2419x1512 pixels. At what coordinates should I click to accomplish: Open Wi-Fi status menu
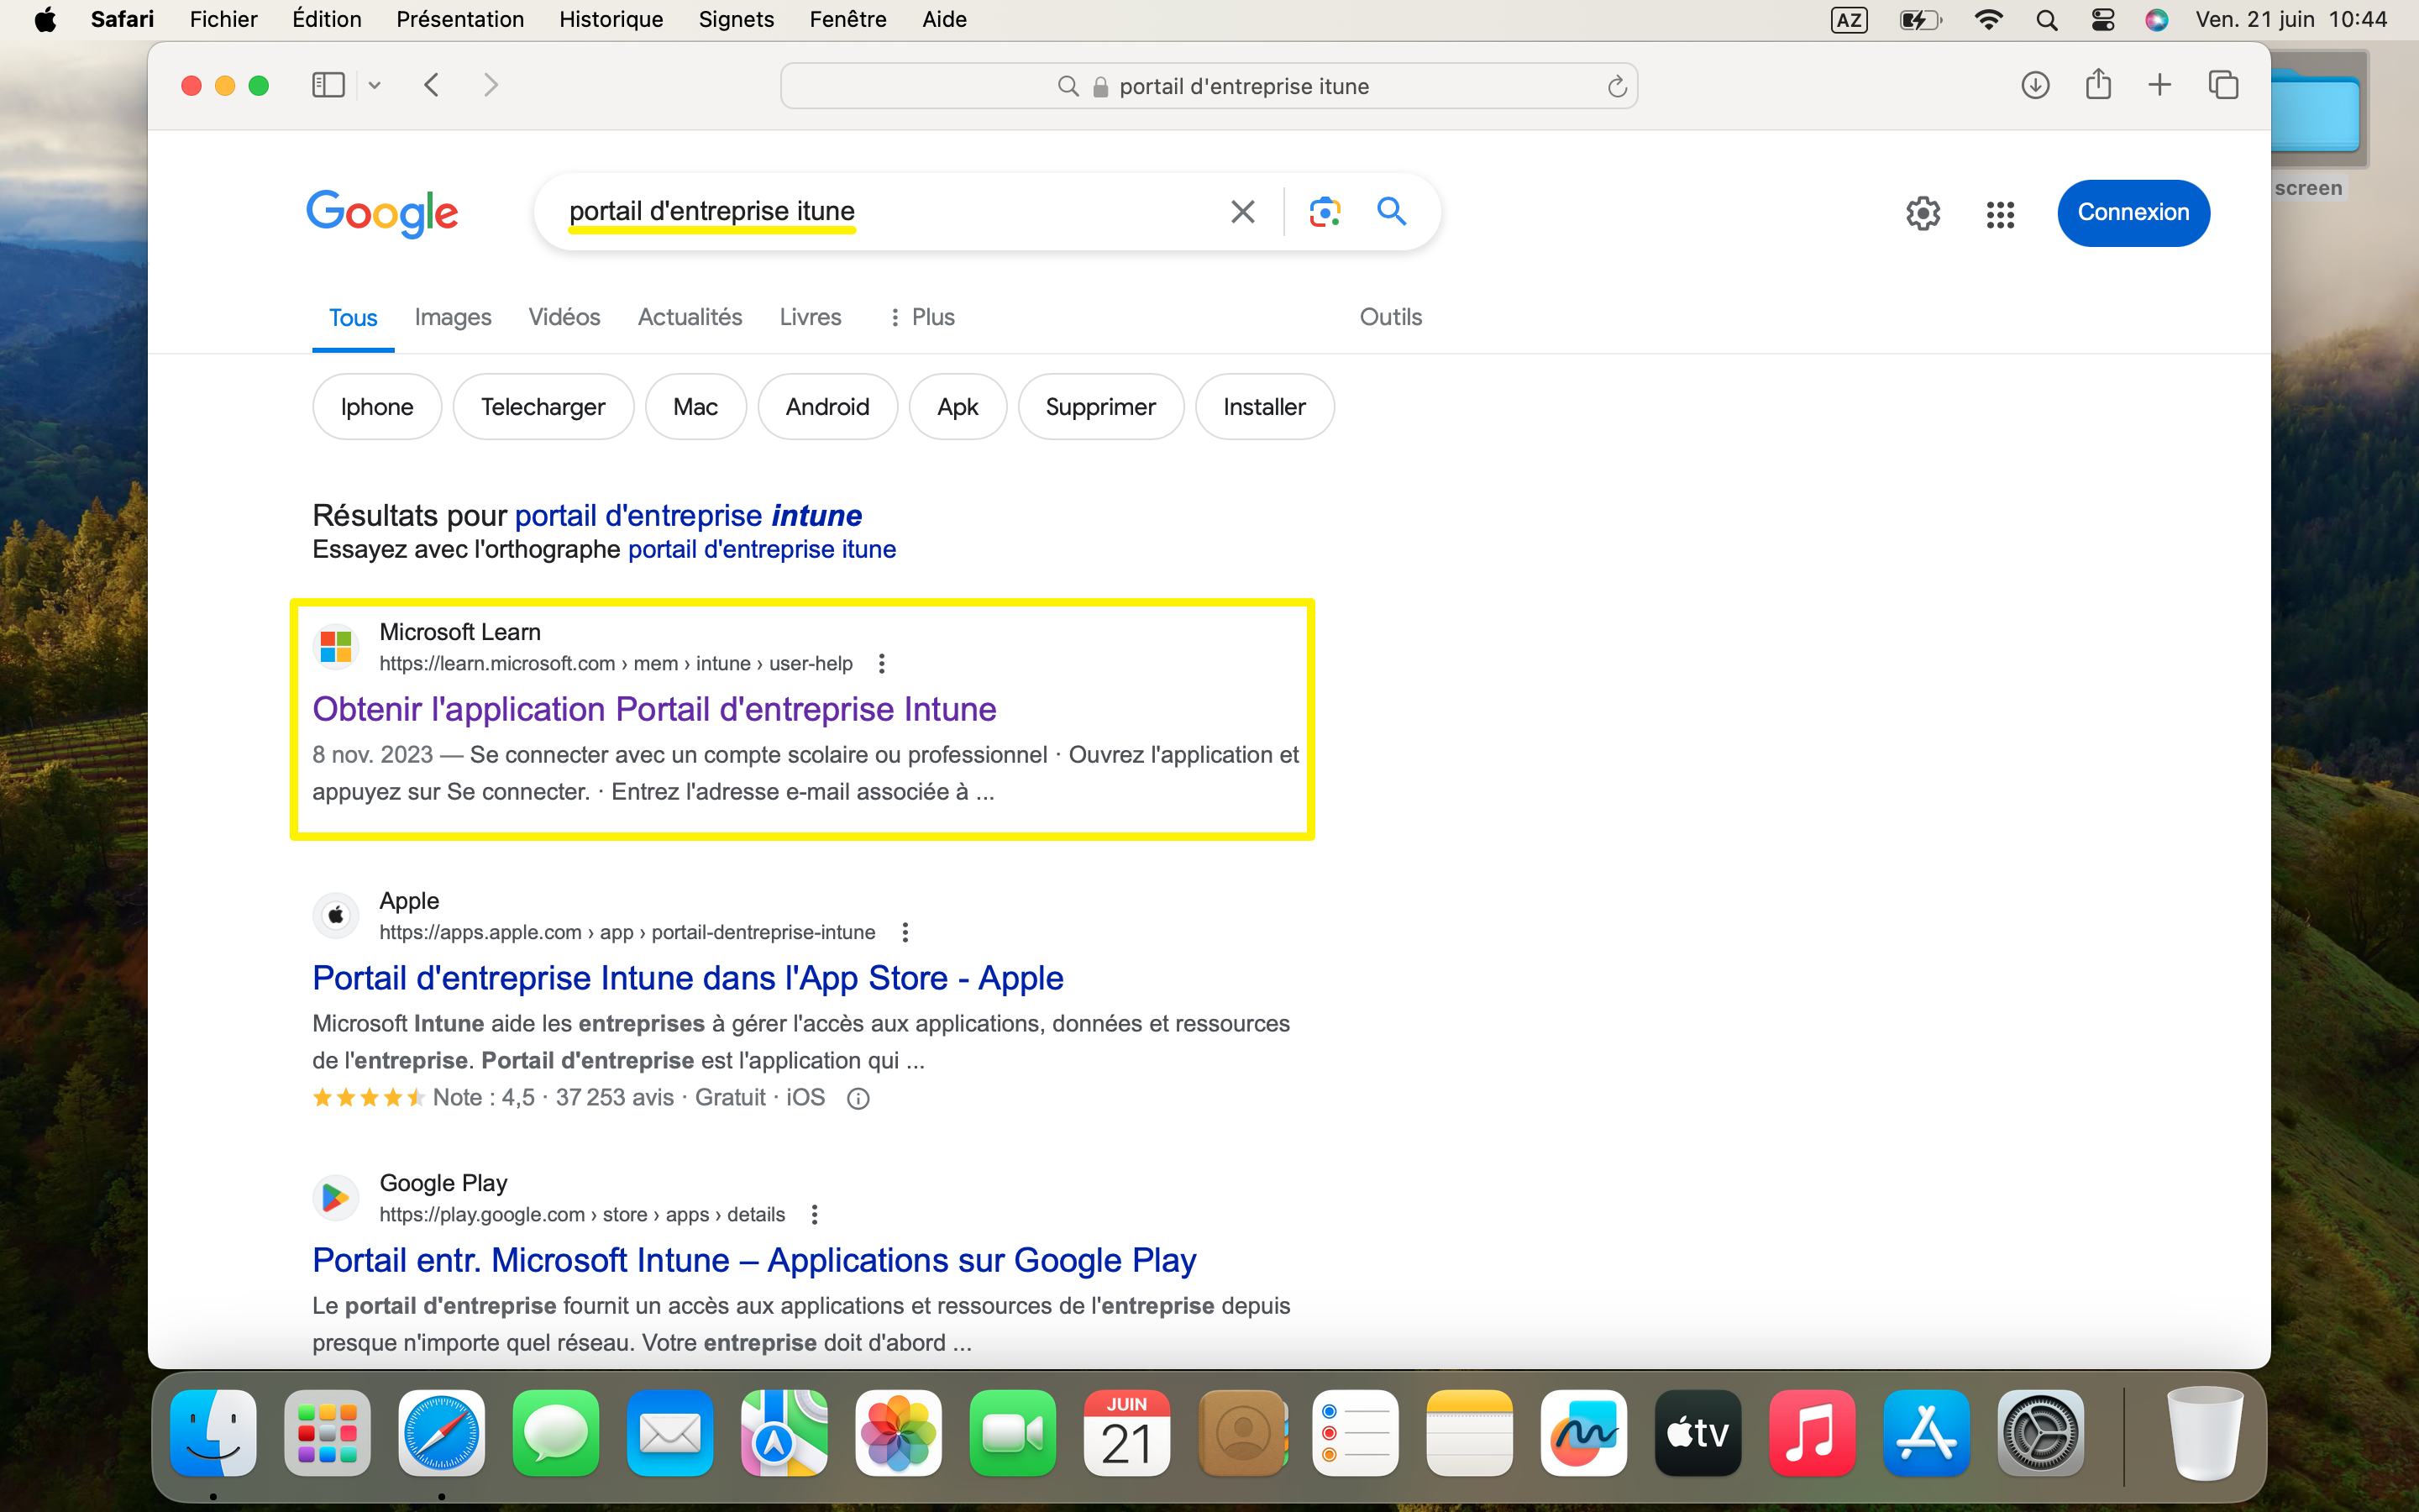(x=1988, y=19)
